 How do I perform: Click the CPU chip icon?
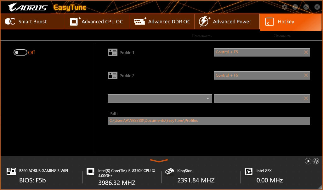coord(90,171)
